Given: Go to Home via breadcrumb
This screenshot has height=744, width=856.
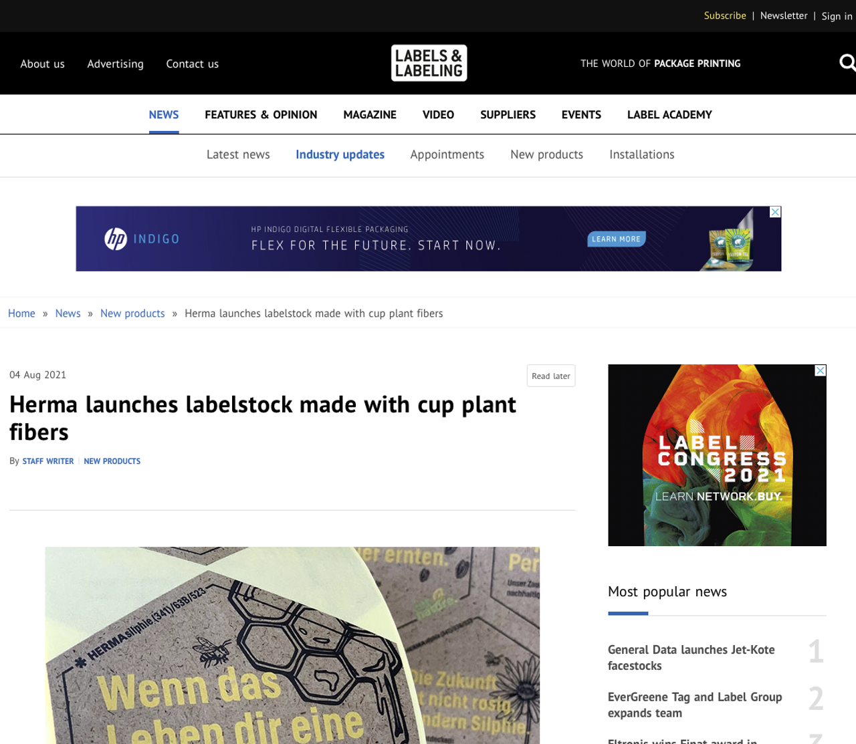Looking at the screenshot, I should pyautogui.click(x=21, y=314).
